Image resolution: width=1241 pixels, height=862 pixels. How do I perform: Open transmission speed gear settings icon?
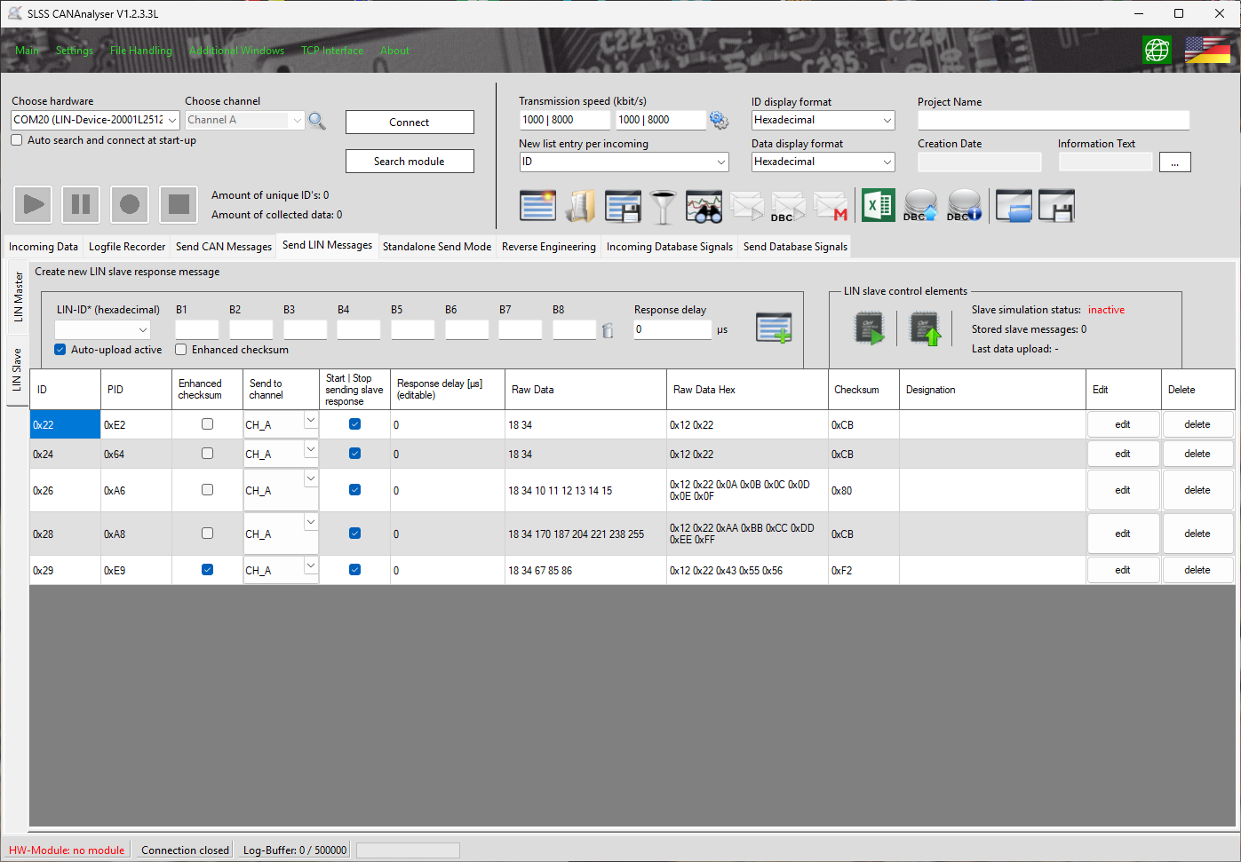[719, 120]
